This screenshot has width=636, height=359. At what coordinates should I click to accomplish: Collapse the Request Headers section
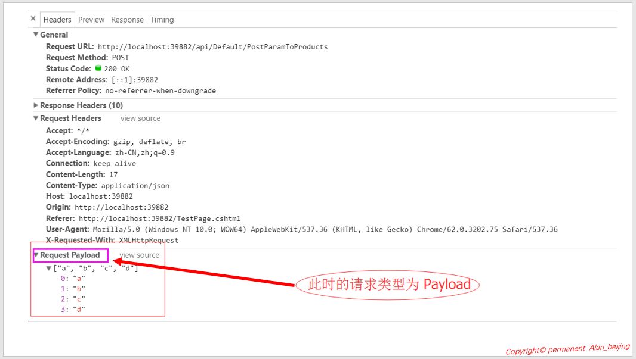36,118
